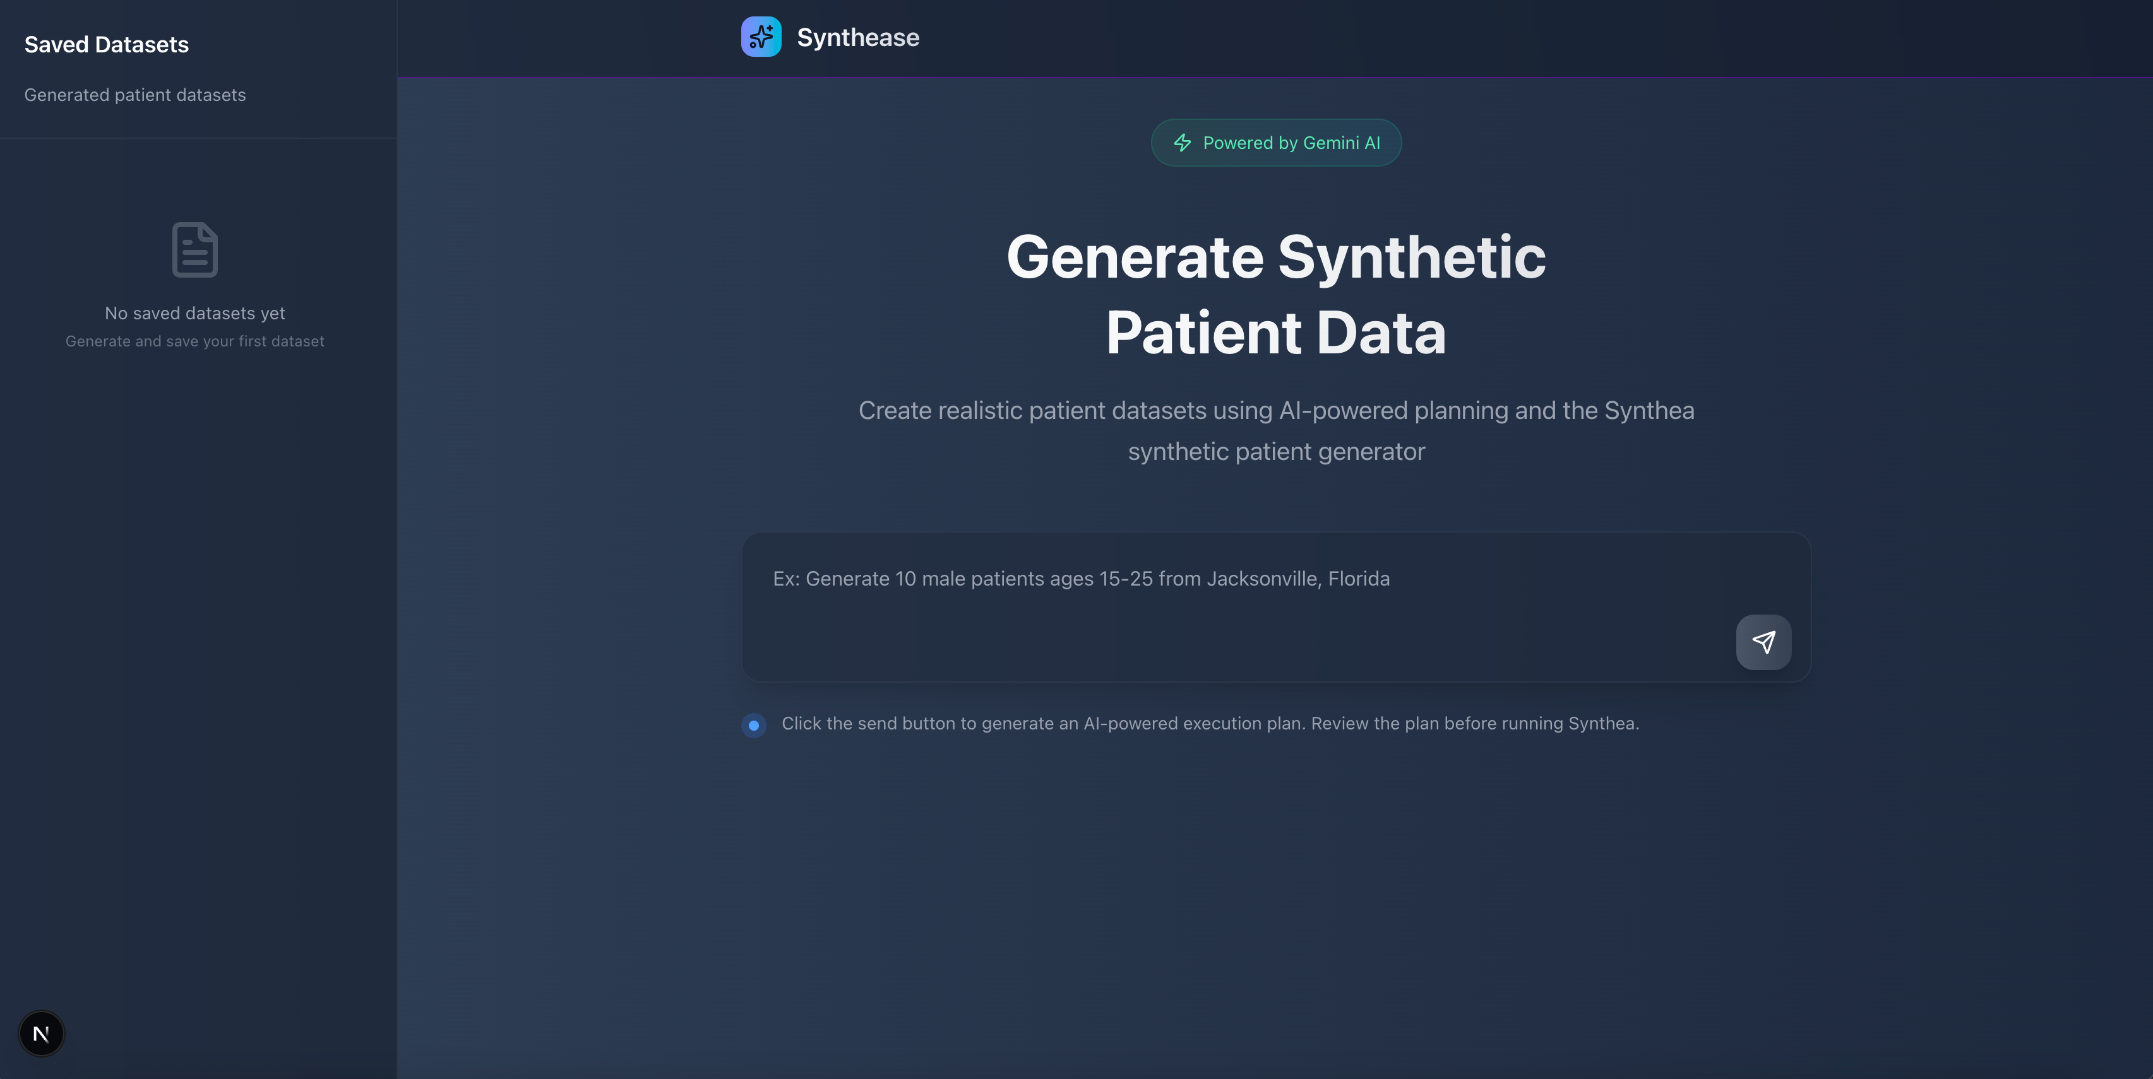
Task: Click the No saved datasets yet message
Action: (x=194, y=313)
